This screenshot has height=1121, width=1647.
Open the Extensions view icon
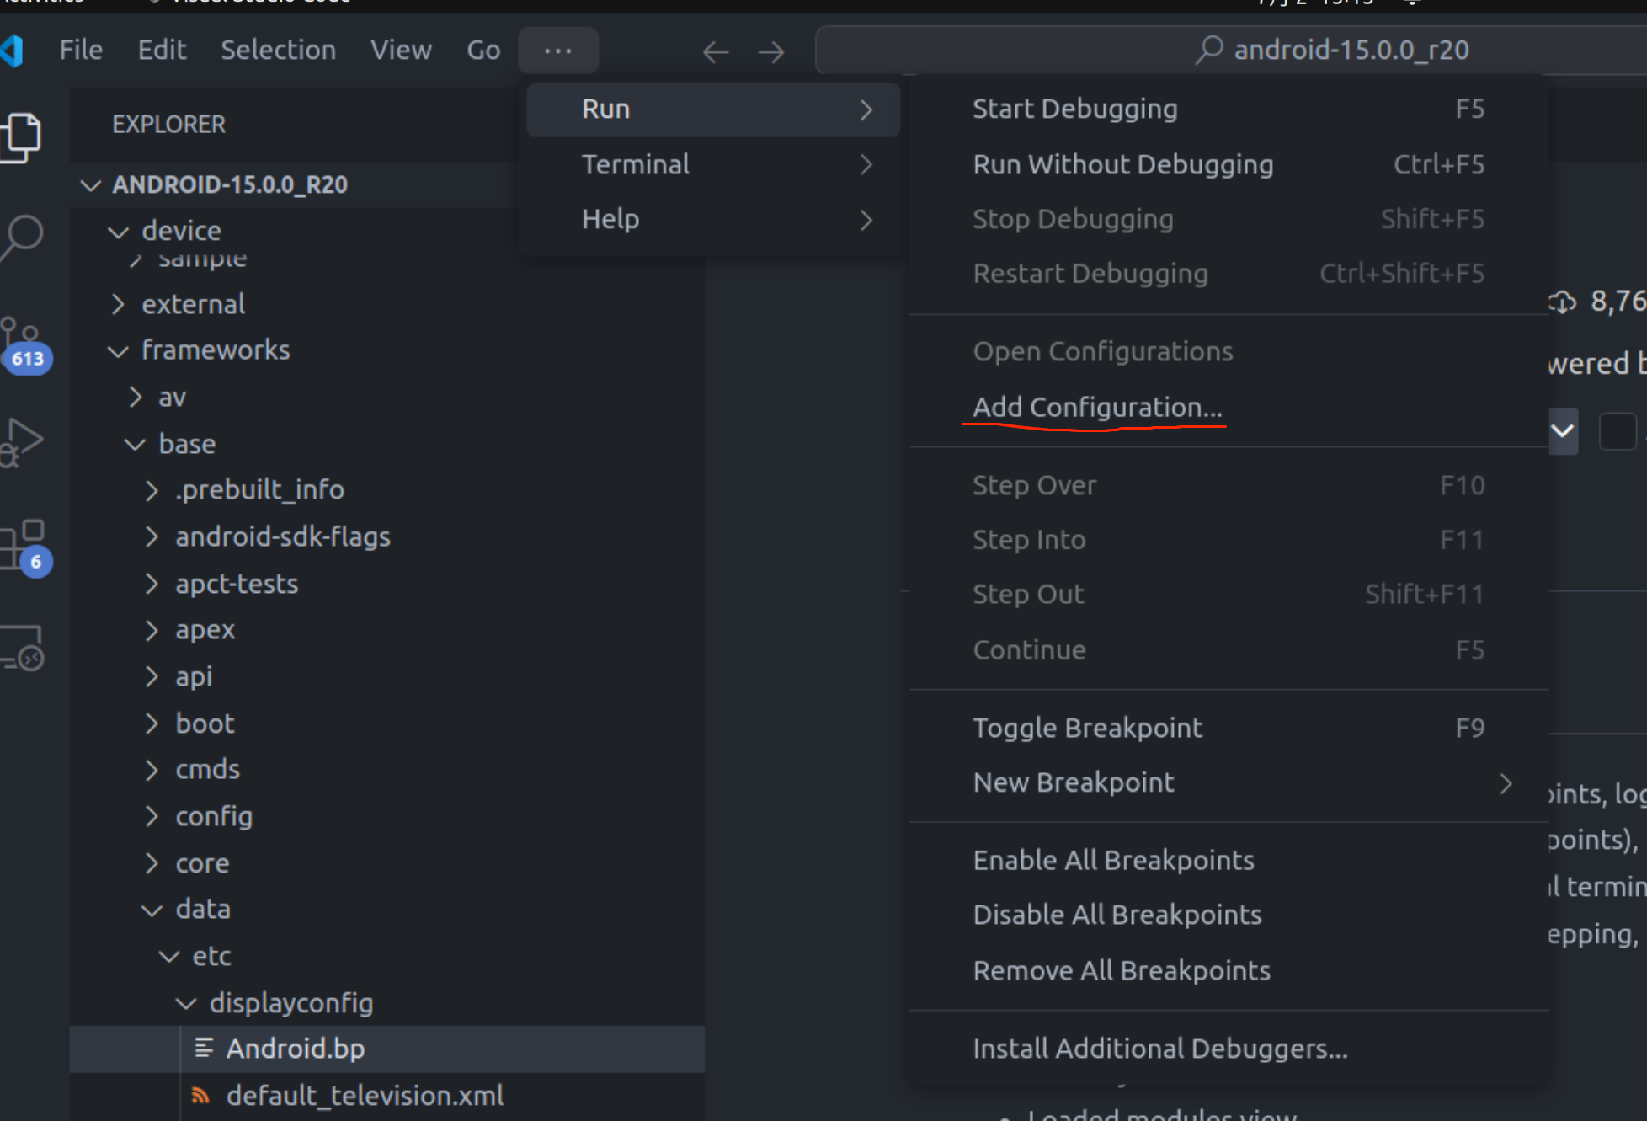pos(23,544)
